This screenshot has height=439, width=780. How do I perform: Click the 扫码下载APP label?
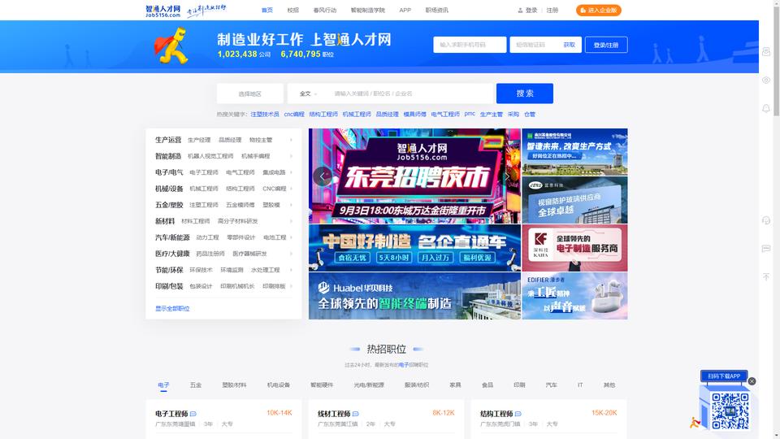click(x=724, y=376)
